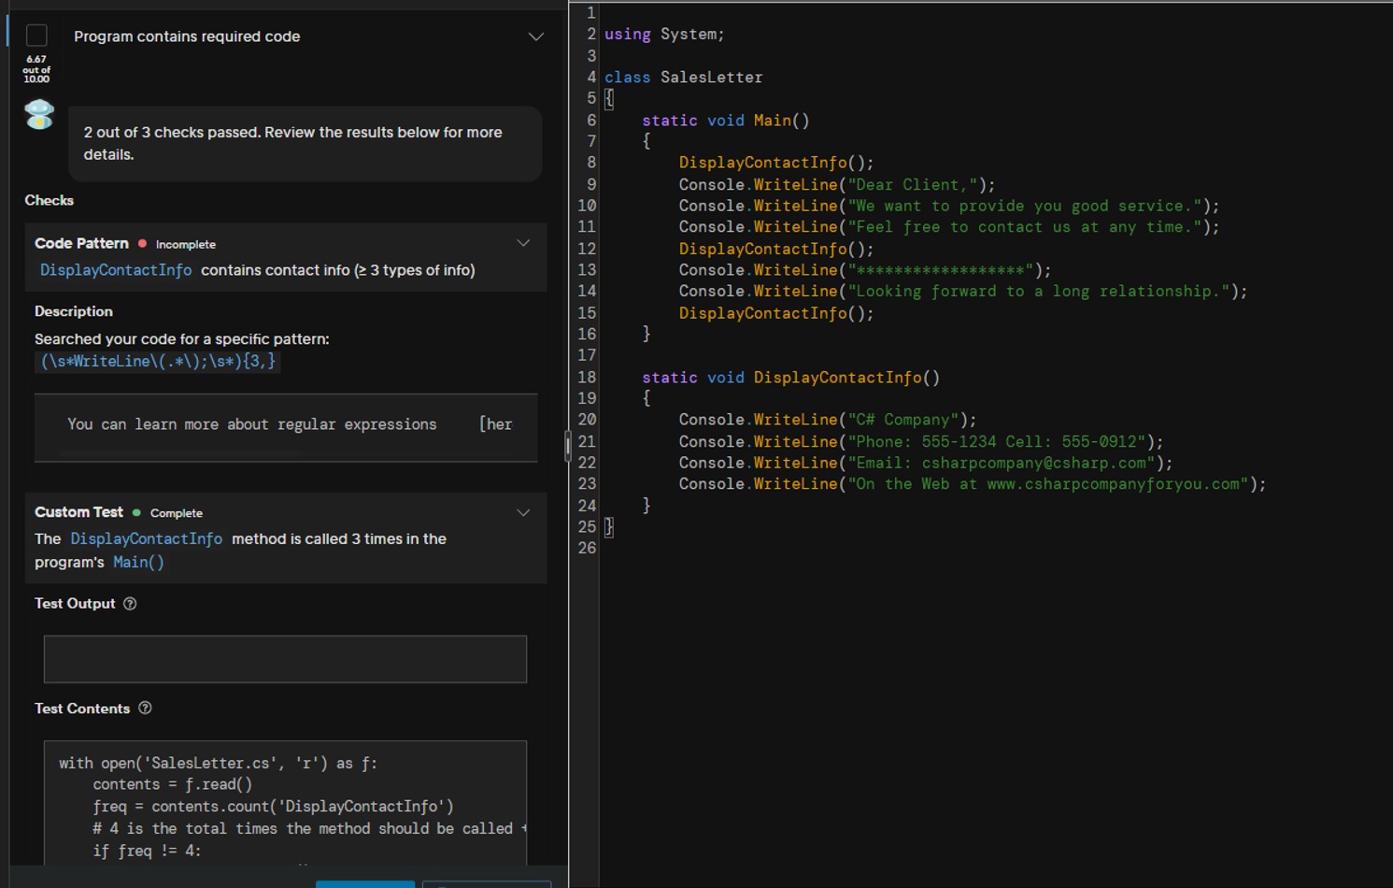The width and height of the screenshot is (1393, 888).
Task: Select the Custom Test check header
Action: coord(79,512)
